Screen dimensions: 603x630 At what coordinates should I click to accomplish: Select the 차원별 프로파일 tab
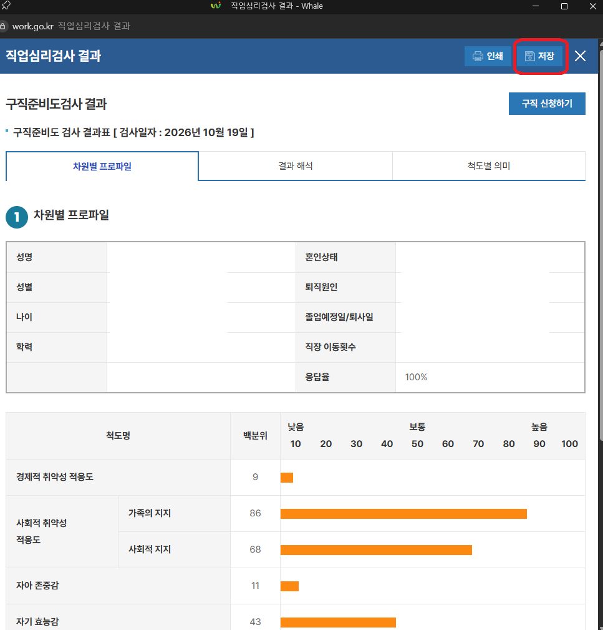point(102,166)
